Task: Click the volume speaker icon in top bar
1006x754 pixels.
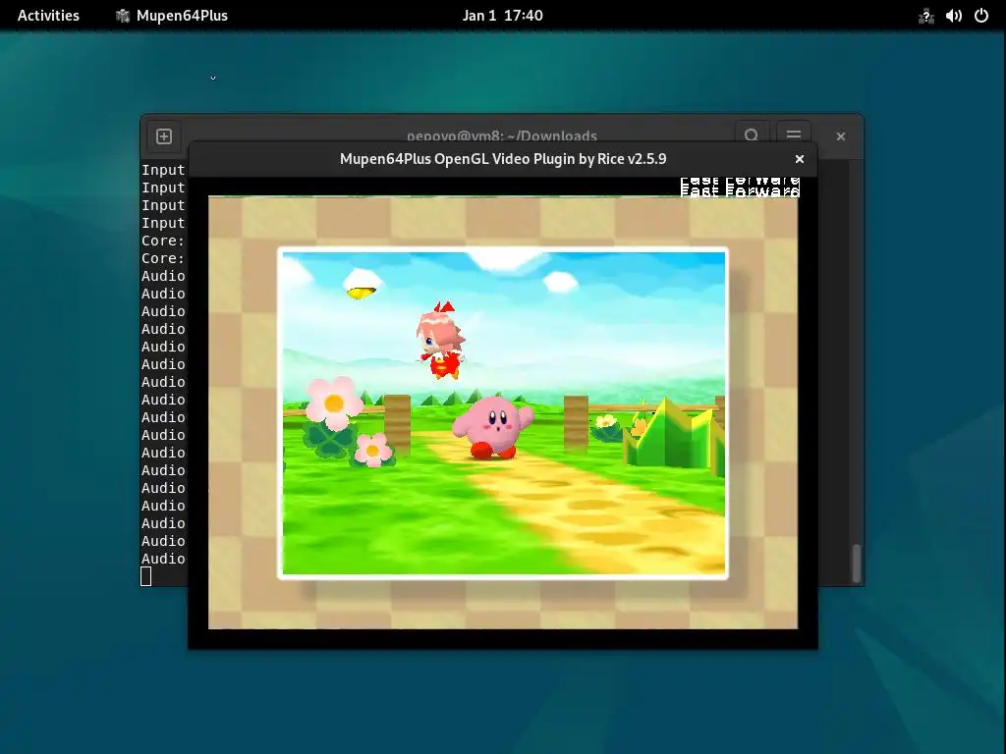Action: (953, 16)
